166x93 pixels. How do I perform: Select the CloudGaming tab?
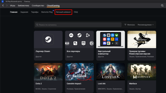[53, 6]
